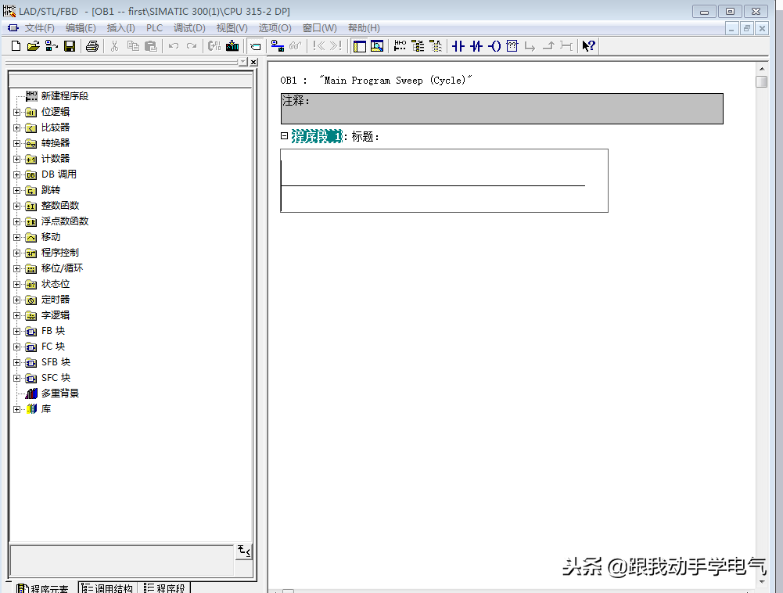The width and height of the screenshot is (783, 593).
Task: Expand the 位逻辑 tree node
Action: (17, 112)
